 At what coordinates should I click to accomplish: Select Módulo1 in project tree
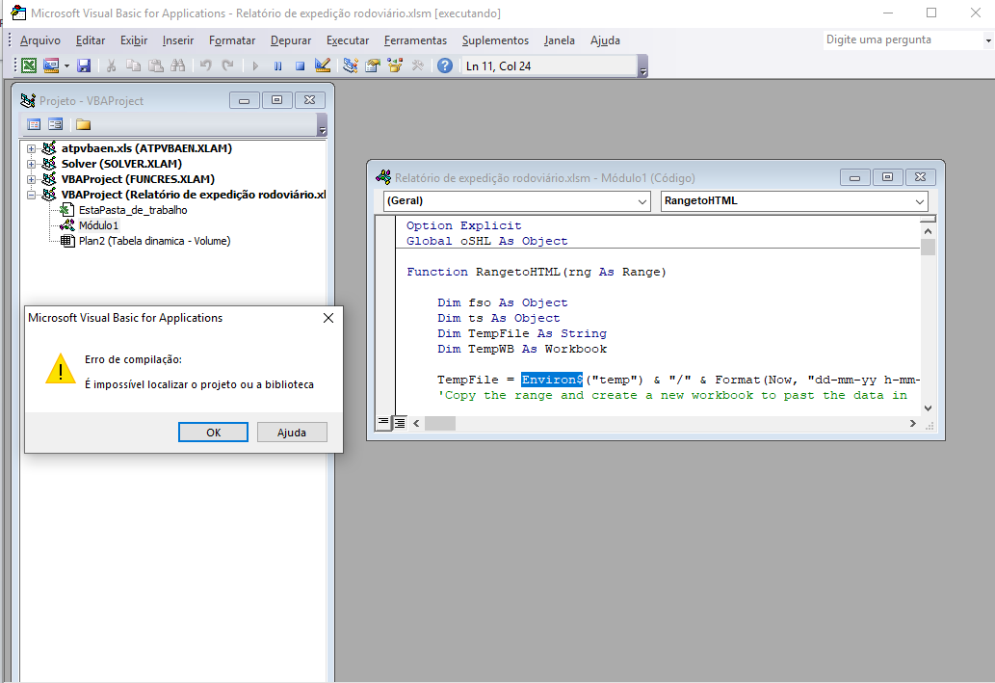tap(98, 225)
